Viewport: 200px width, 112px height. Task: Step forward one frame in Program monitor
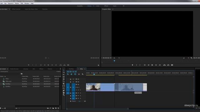[156, 65]
